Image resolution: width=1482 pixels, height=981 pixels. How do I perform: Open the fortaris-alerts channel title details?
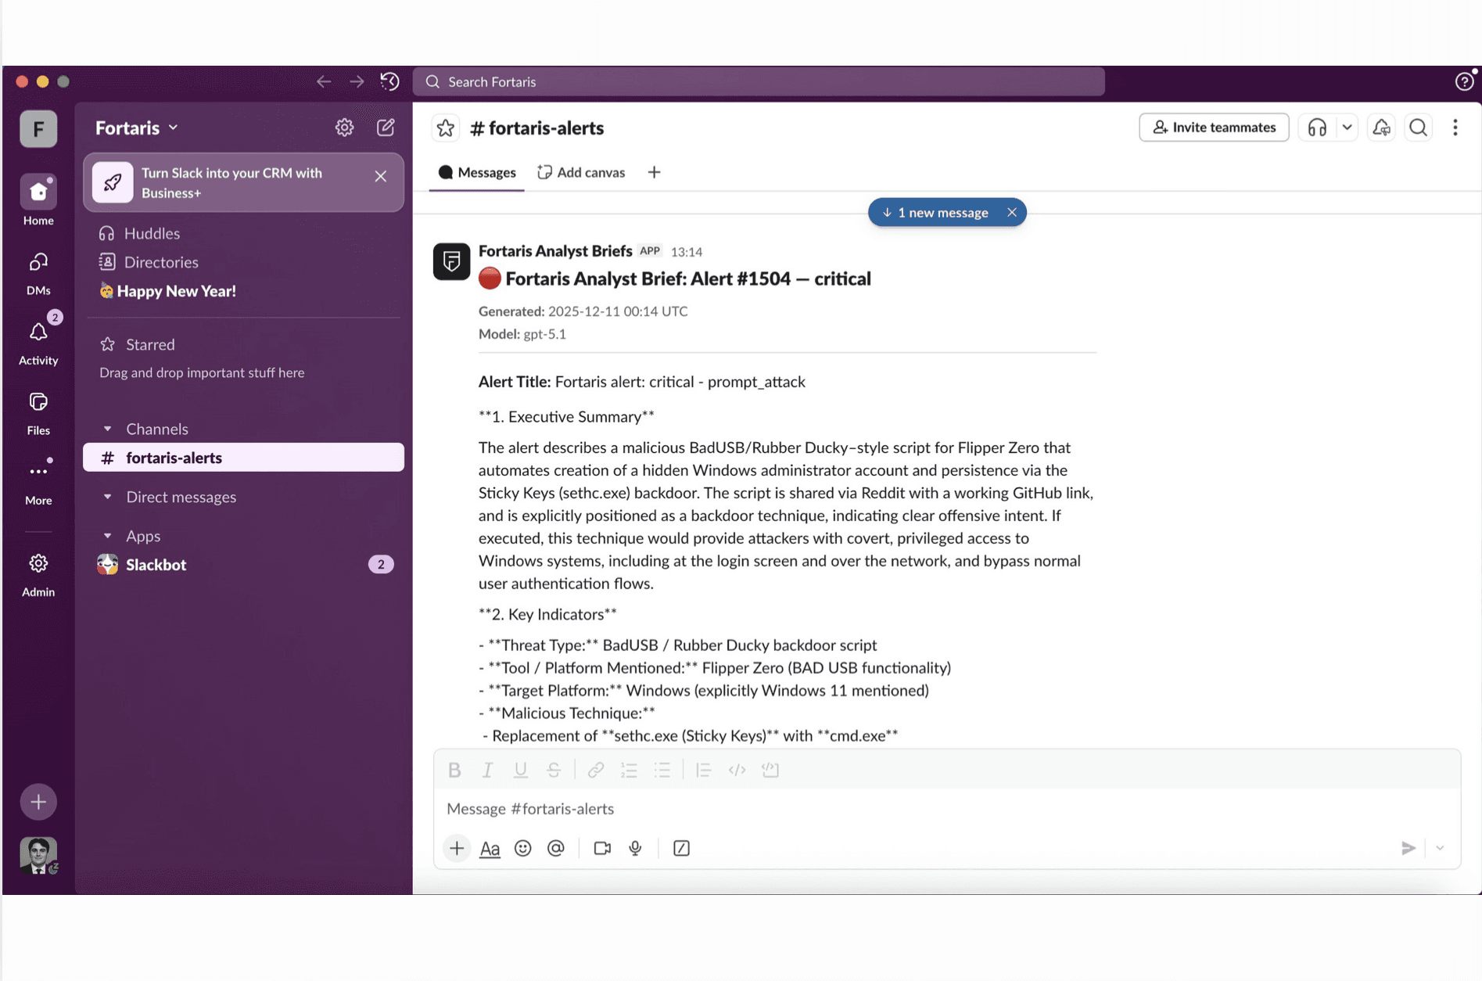[x=537, y=128]
